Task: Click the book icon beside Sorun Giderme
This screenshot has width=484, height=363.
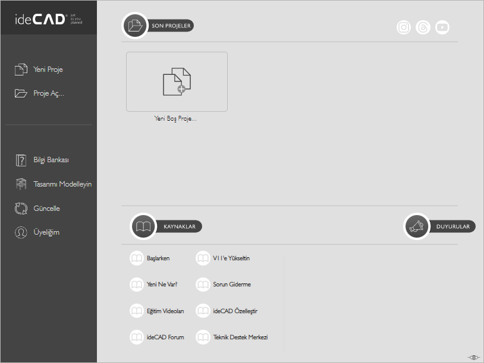Action: pos(203,285)
